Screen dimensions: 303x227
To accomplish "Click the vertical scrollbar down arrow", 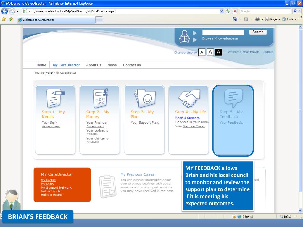I will coord(300,210).
